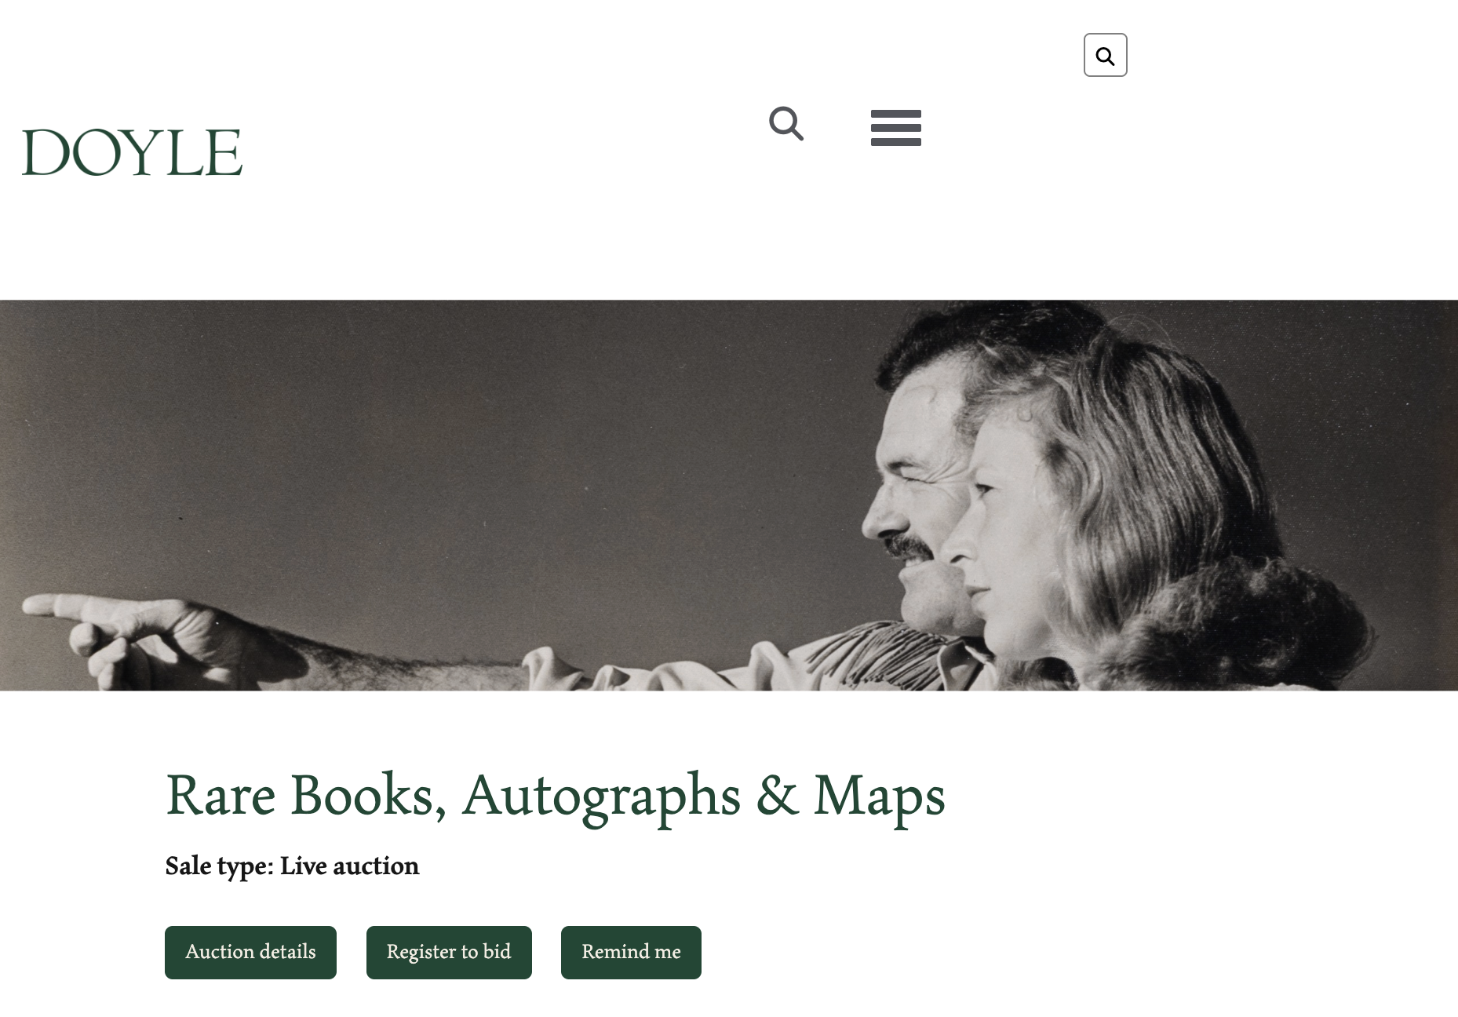Image resolution: width=1458 pixels, height=1017 pixels.
Task: Click the Sale type: Live auction text
Action: (x=292, y=866)
